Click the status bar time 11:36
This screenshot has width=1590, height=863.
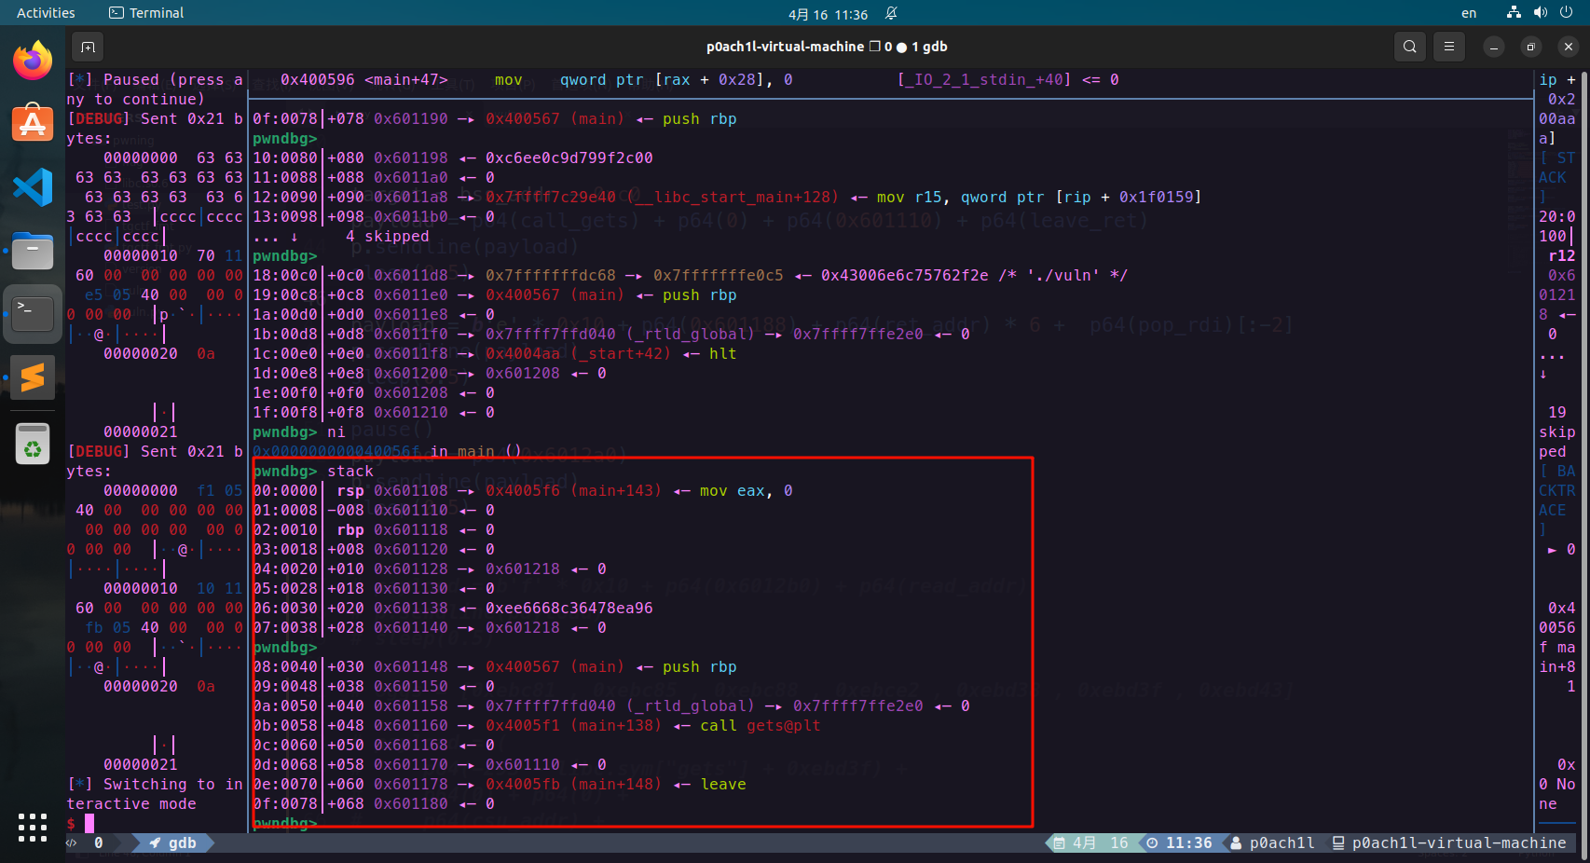[1189, 842]
